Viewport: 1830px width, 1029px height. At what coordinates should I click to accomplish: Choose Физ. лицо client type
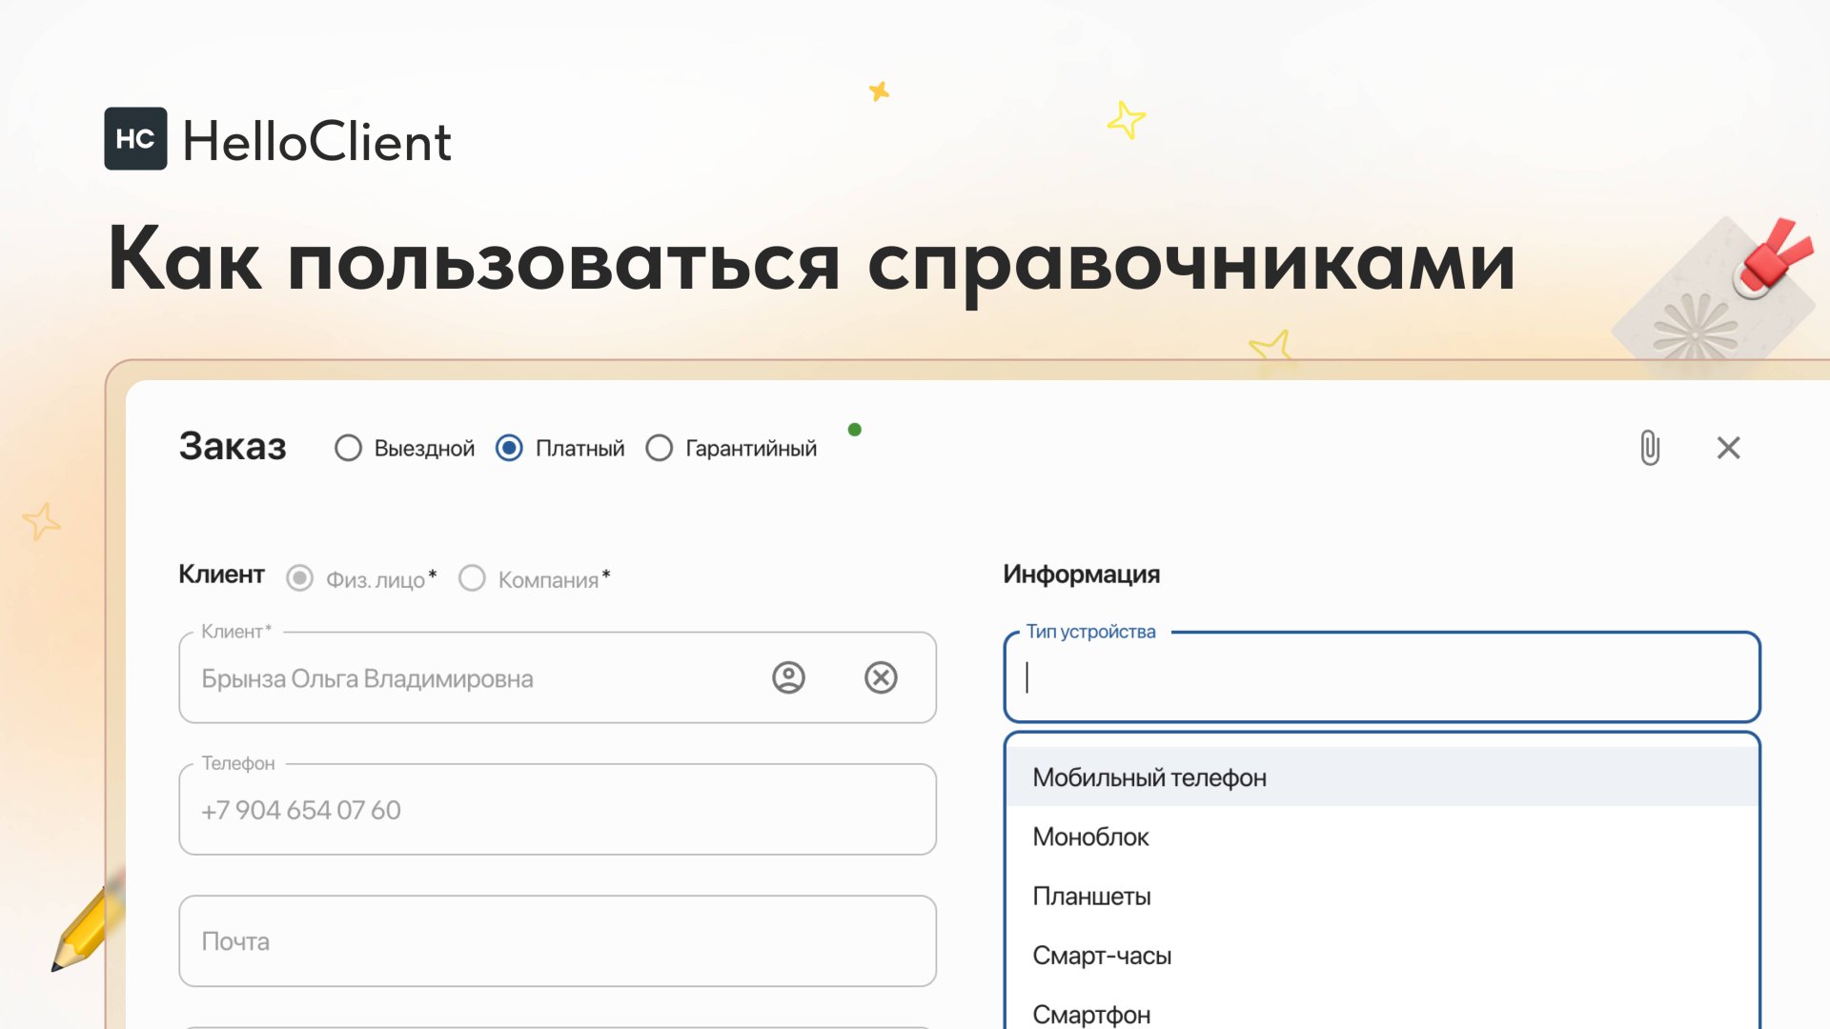coord(300,578)
